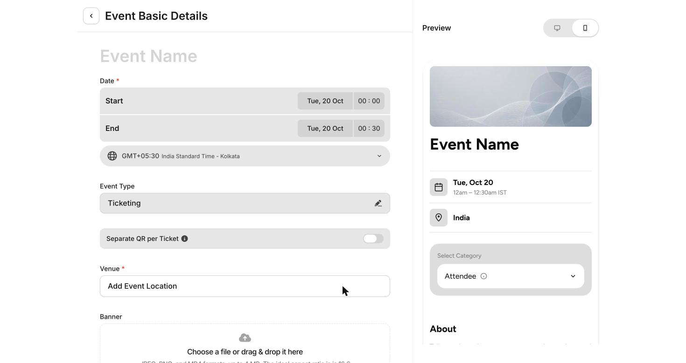Image resolution: width=686 pixels, height=363 pixels.
Task: Click the Add Event Location venue field
Action: click(x=245, y=286)
